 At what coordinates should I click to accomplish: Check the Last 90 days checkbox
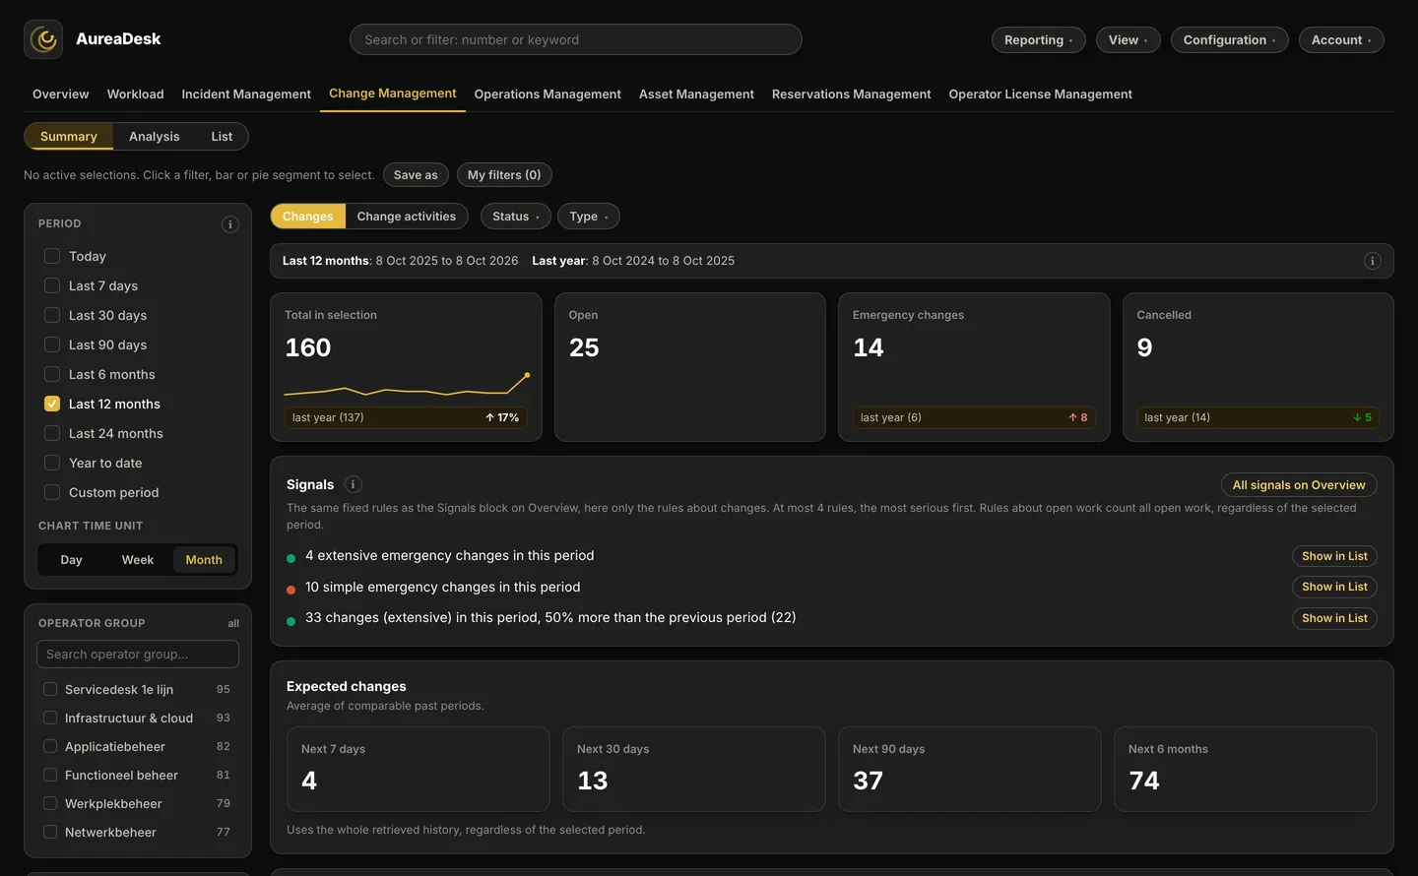52,344
